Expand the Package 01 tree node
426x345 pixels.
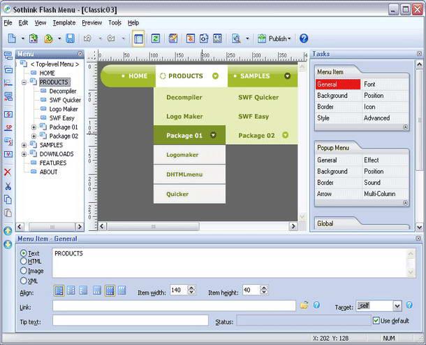pos(34,127)
